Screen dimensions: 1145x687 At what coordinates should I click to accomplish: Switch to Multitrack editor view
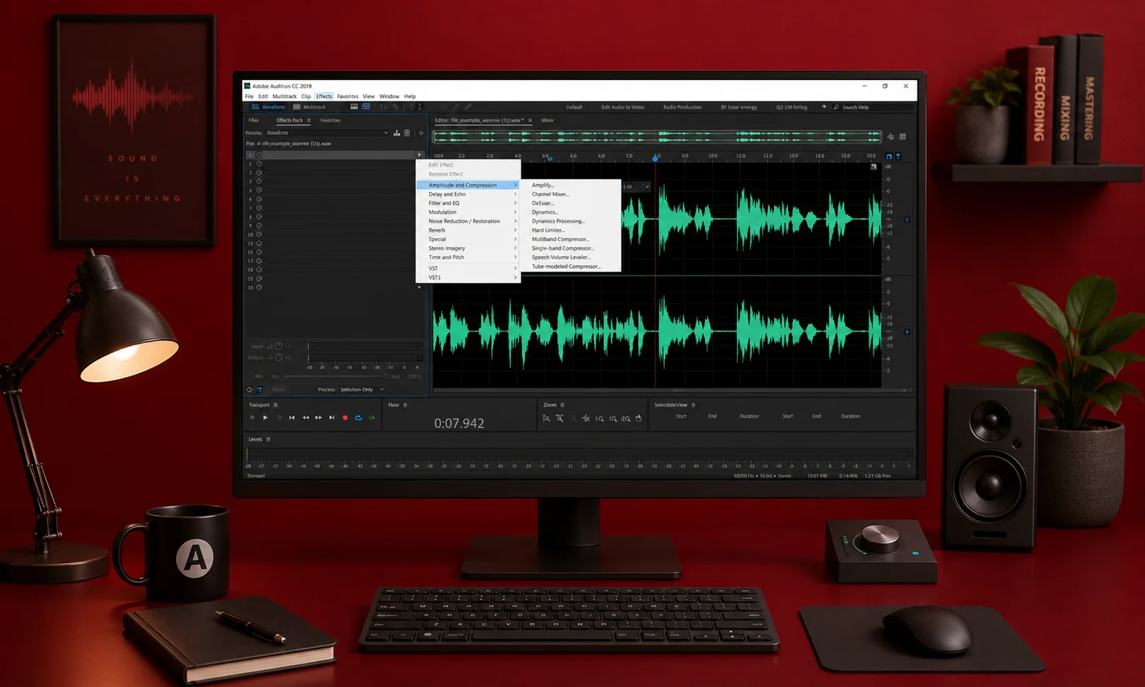pyautogui.click(x=310, y=107)
